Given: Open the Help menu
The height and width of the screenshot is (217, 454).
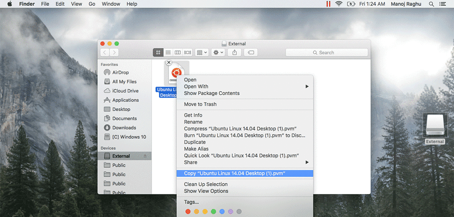Looking at the screenshot, I should pyautogui.click(x=132, y=4).
